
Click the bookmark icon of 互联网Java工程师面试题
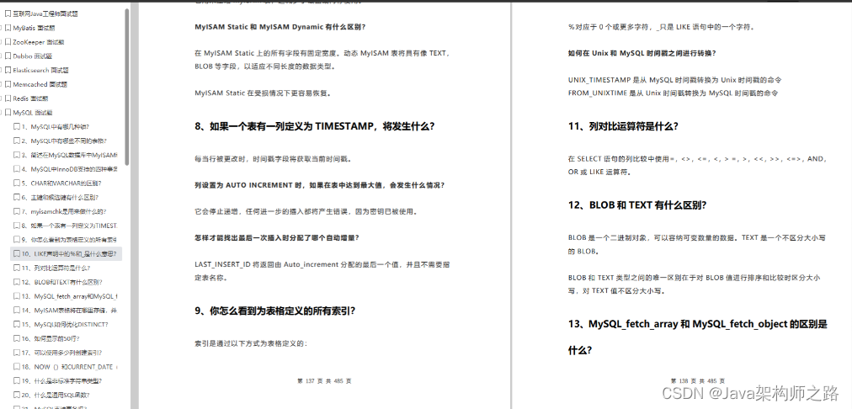[x=8, y=13]
